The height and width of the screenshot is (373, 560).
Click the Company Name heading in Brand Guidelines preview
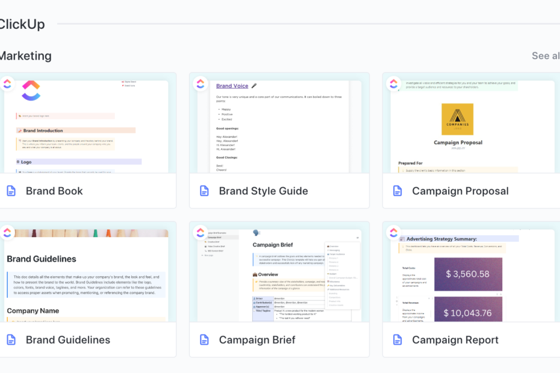point(33,311)
